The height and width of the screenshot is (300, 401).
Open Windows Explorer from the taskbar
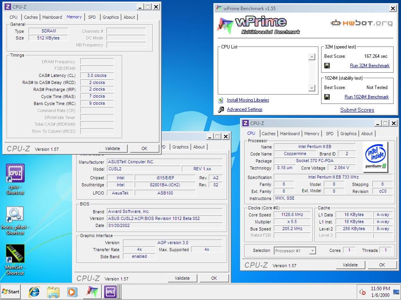click(x=53, y=291)
